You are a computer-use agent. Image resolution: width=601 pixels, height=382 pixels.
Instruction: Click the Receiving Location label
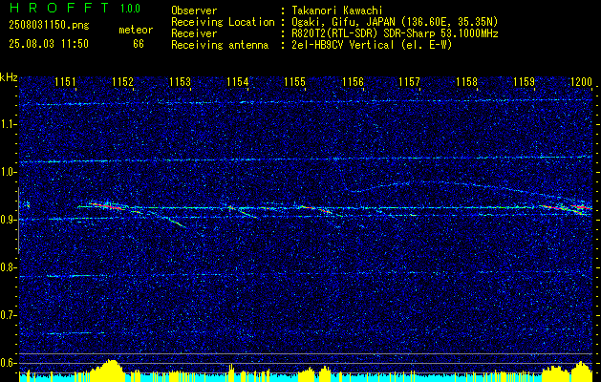223,22
